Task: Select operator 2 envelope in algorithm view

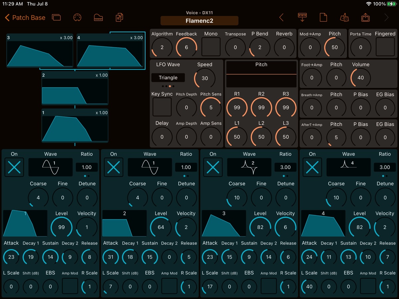Action: pos(75,88)
